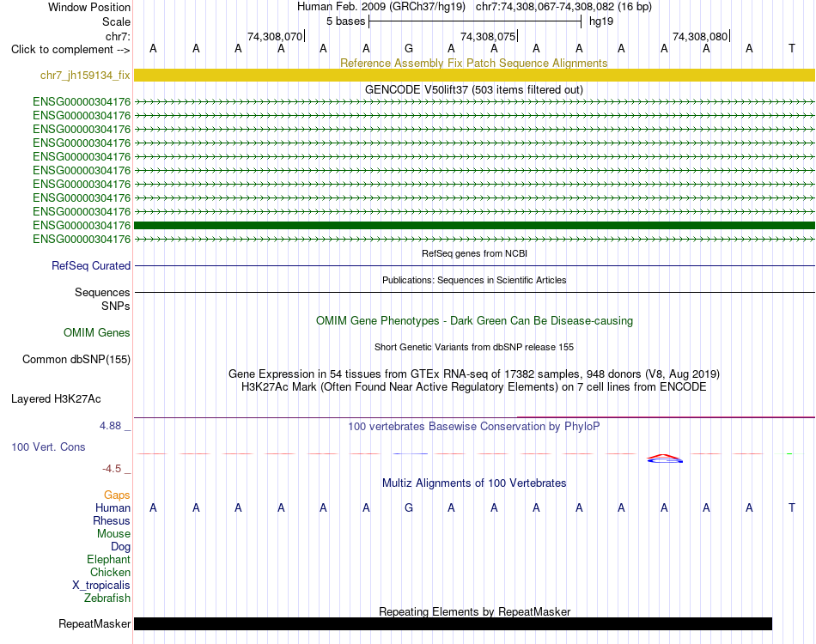Select the yellow chr7_jh159134_fix alignment bar
The width and height of the screenshot is (816, 644).
pos(474,75)
